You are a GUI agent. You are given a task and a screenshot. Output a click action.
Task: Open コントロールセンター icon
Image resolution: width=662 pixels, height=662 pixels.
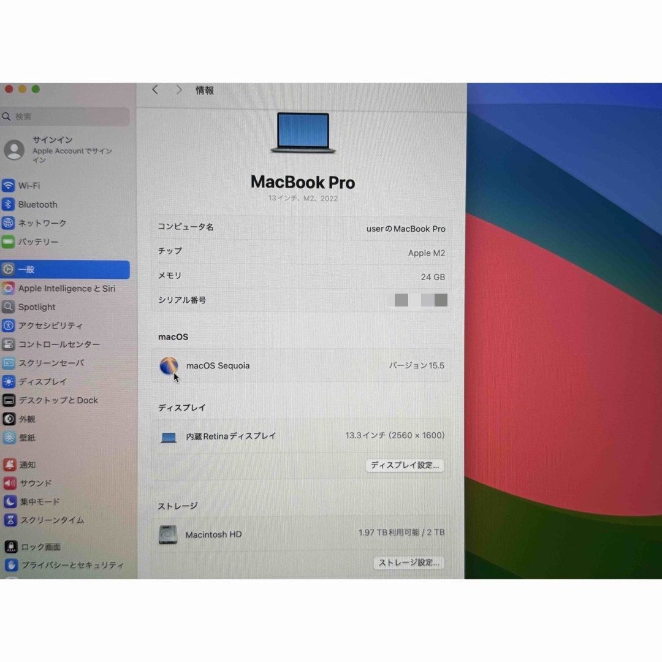(8, 344)
